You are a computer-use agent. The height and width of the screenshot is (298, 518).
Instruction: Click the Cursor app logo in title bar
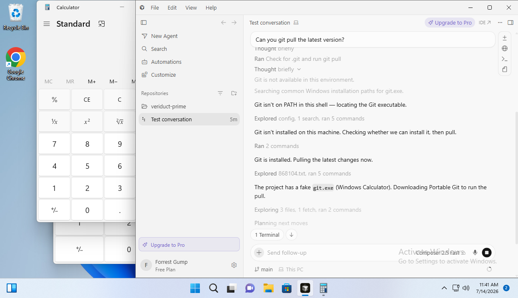tap(142, 8)
